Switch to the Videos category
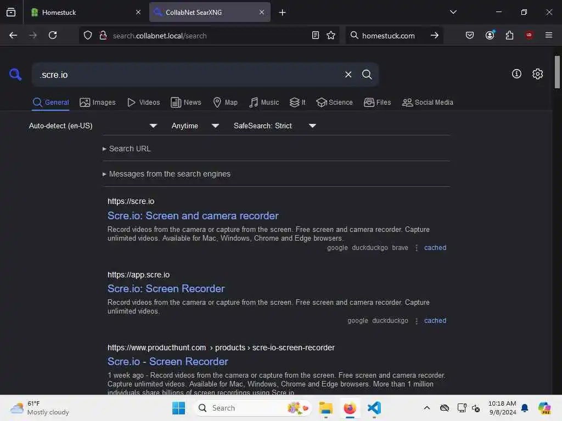Screen dimensions: 562x421 pyautogui.click(x=143, y=103)
